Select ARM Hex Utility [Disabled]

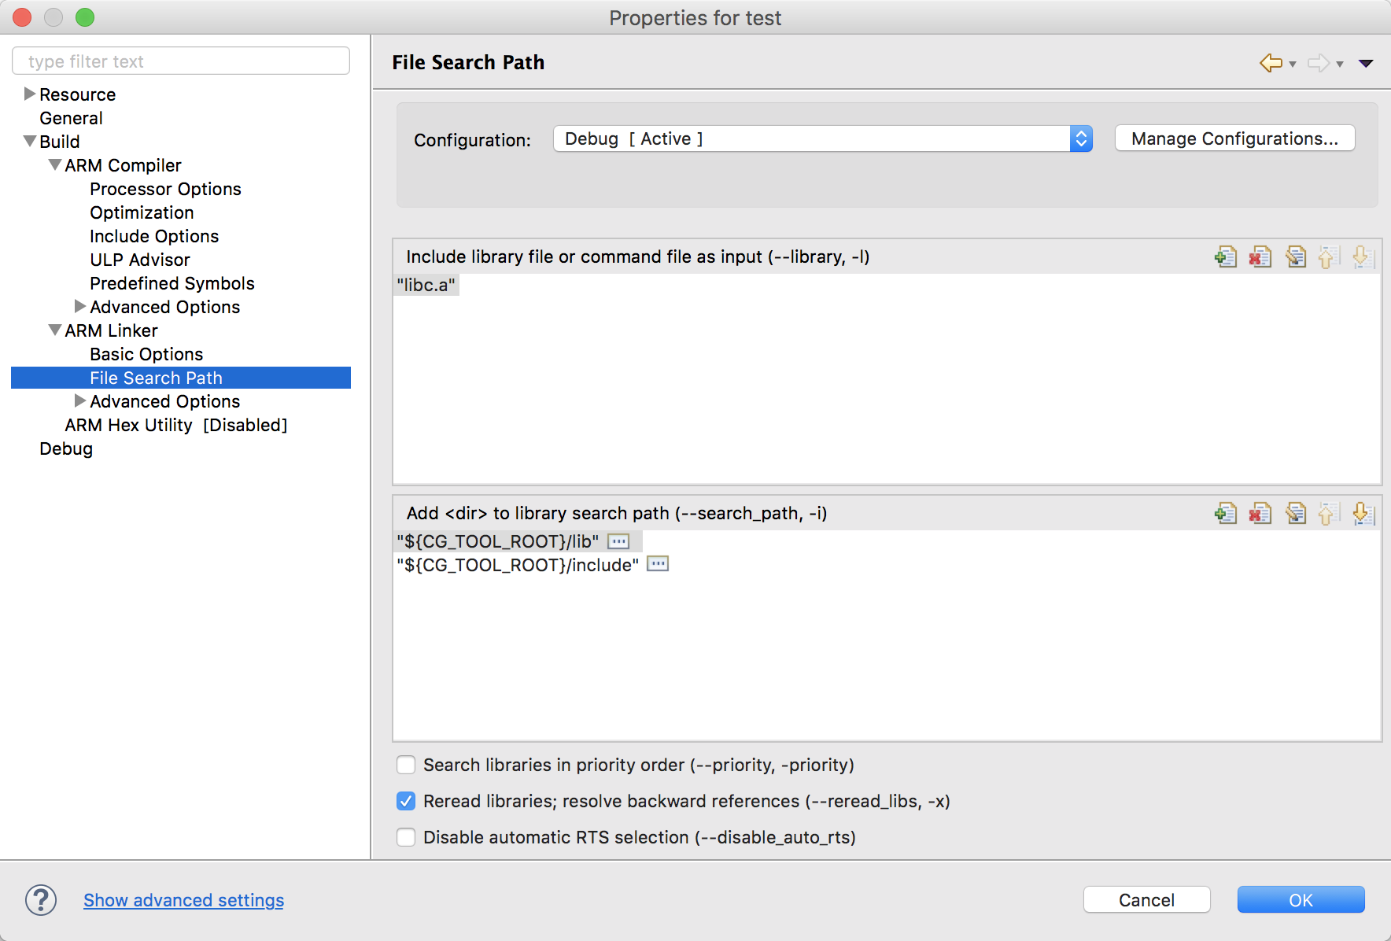[x=176, y=425]
